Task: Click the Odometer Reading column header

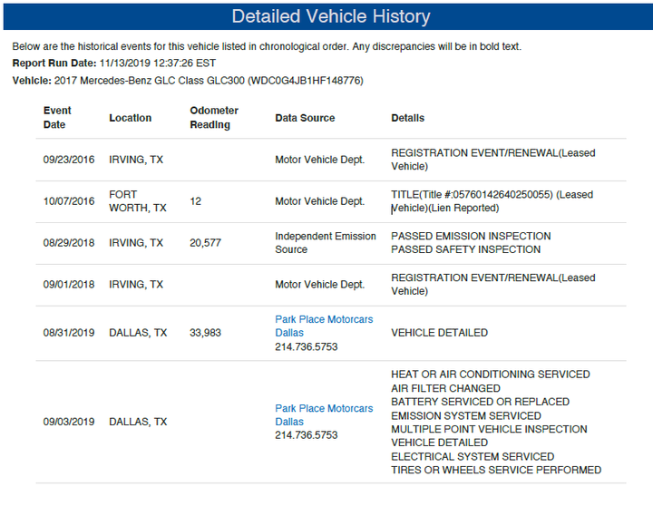Action: coord(214,118)
